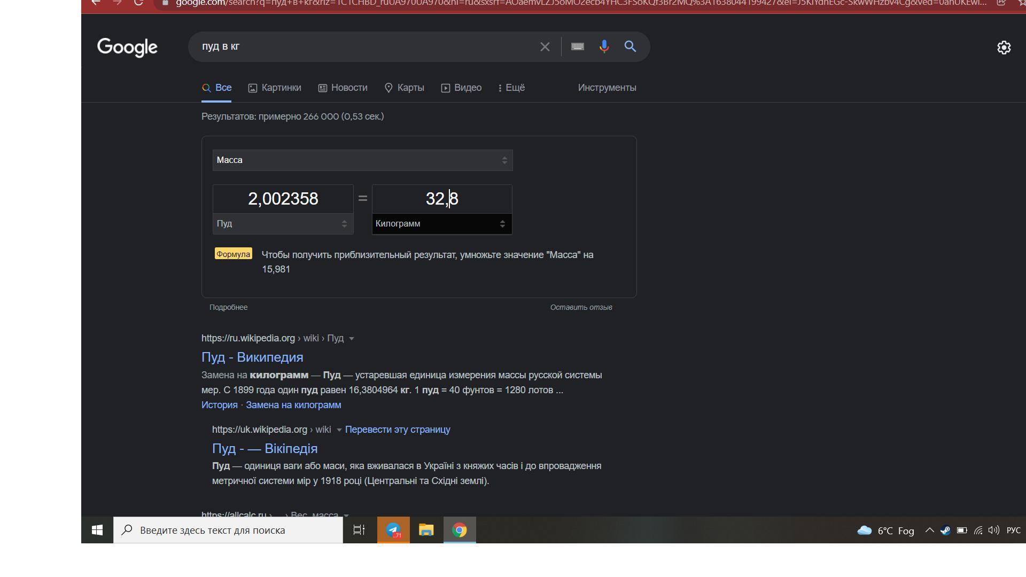This screenshot has height=577, width=1026.
Task: Open Google settings gear icon
Action: [x=1004, y=48]
